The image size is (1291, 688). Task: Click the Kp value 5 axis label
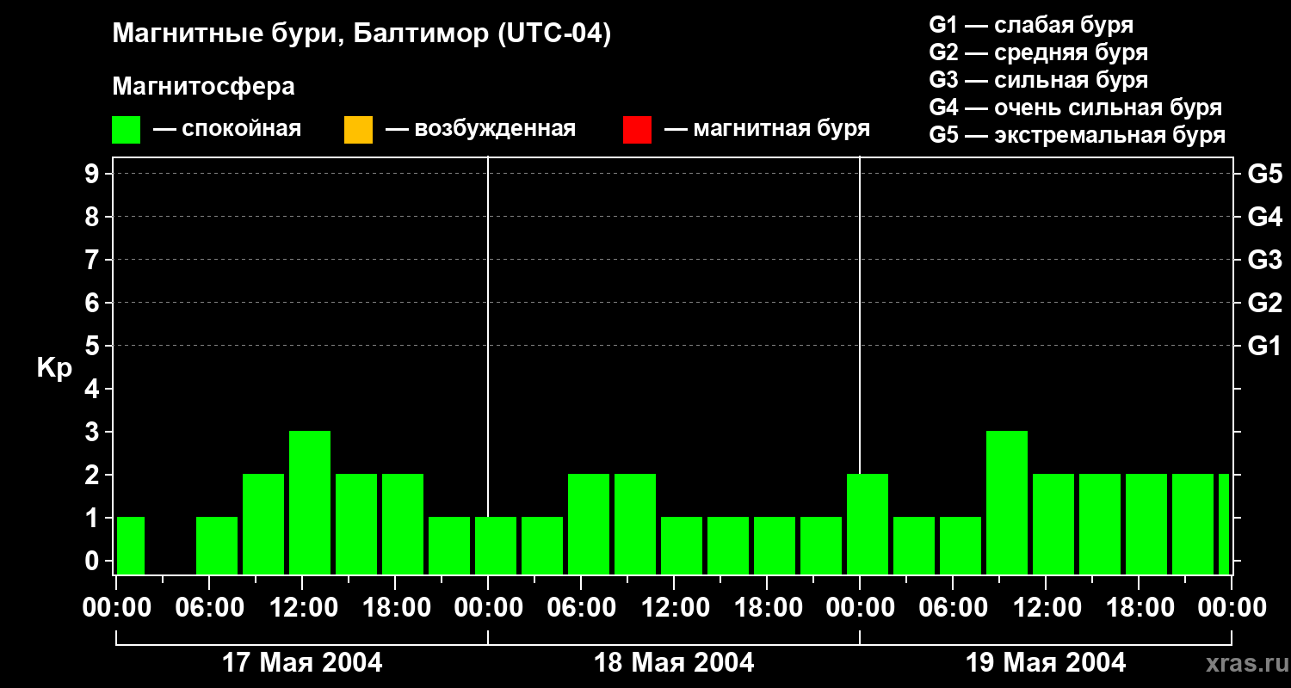tap(94, 346)
